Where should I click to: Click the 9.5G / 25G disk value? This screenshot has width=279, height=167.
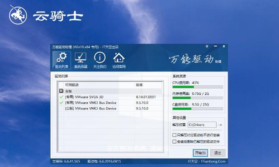click(x=200, y=104)
